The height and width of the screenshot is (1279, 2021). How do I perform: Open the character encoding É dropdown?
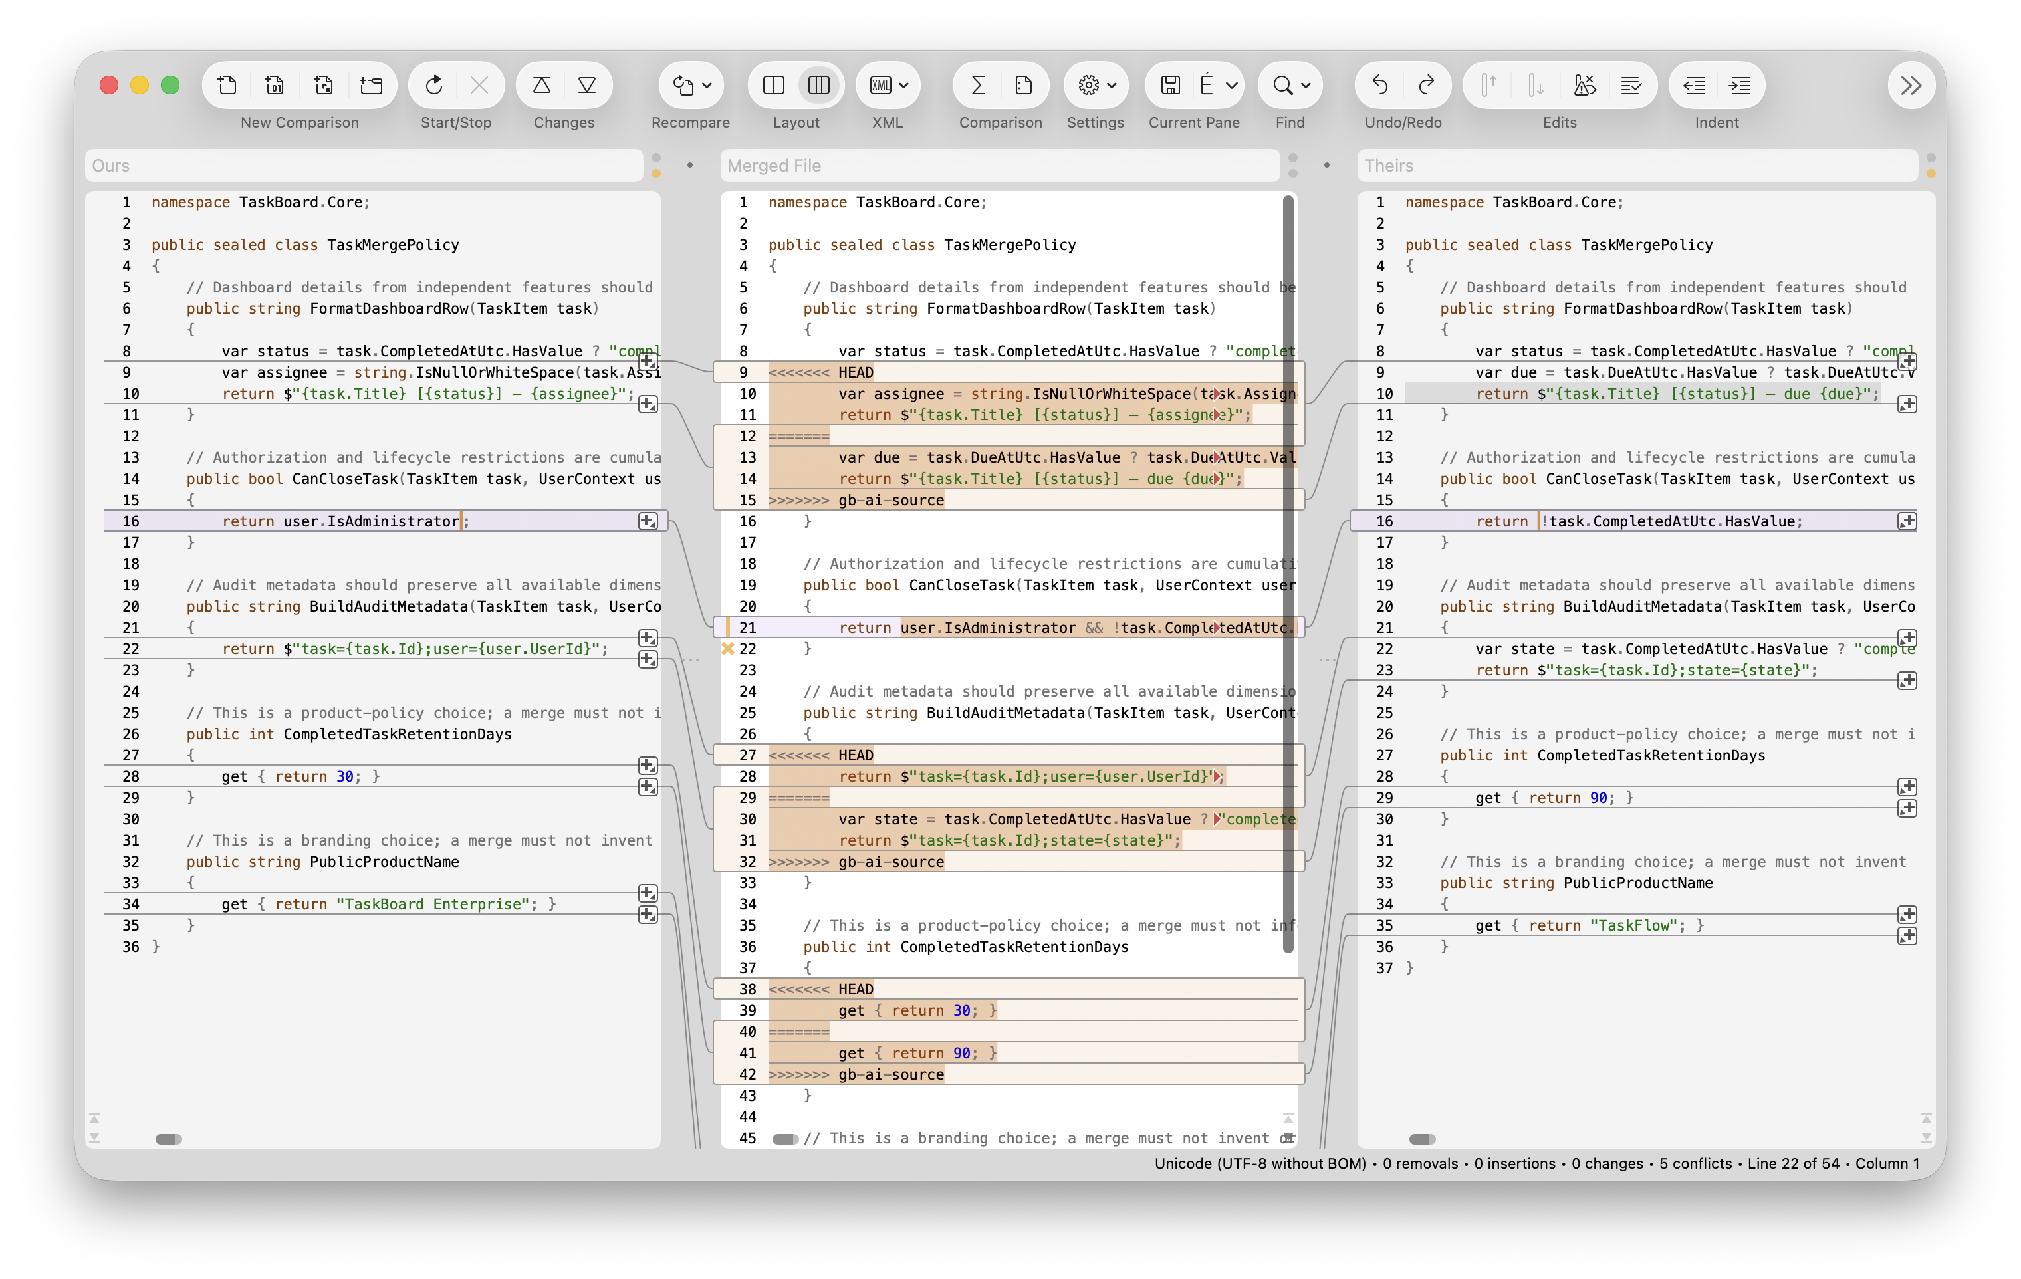(x=1219, y=85)
